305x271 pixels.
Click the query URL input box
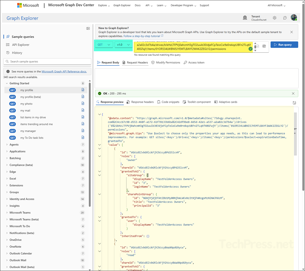tap(194, 47)
